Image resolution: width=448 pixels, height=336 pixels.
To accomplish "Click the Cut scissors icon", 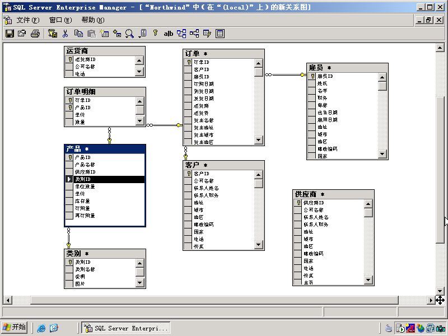I will [x=66, y=34].
